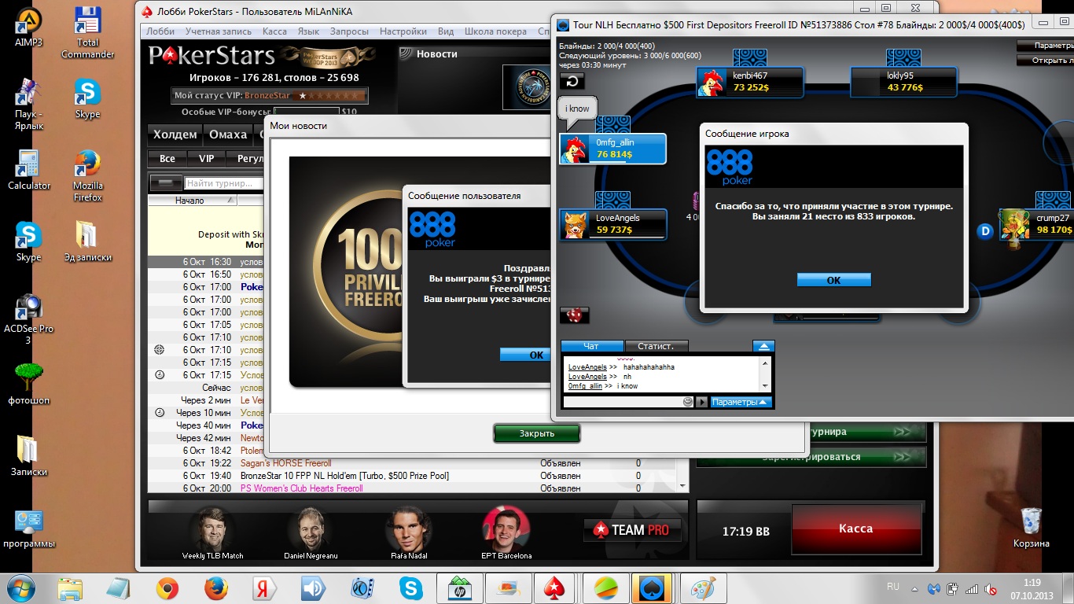Screen dimensions: 1074x604
Task: Select the фотошоп desktop icon
Action: pyautogui.click(x=29, y=385)
